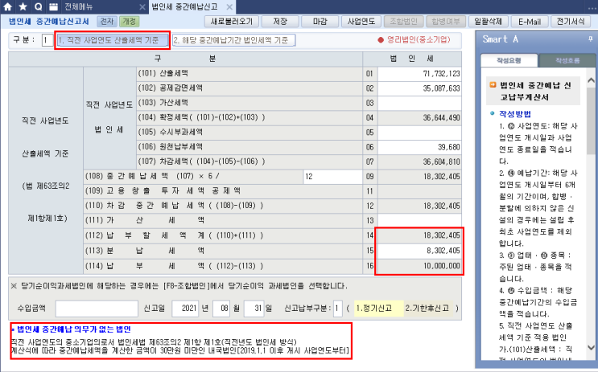This screenshot has height=372, width=598.
Task: Click the (107) 차감세액 value 36,604,810
Action: coord(419,161)
